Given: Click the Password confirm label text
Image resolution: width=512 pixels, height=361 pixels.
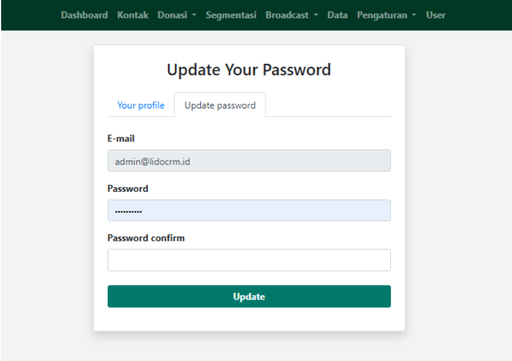Looking at the screenshot, I should 146,238.
